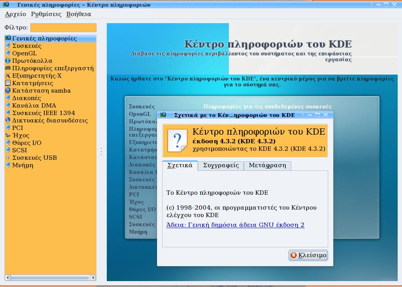Click the Συσκευές icon in sidebar

pos(8,46)
